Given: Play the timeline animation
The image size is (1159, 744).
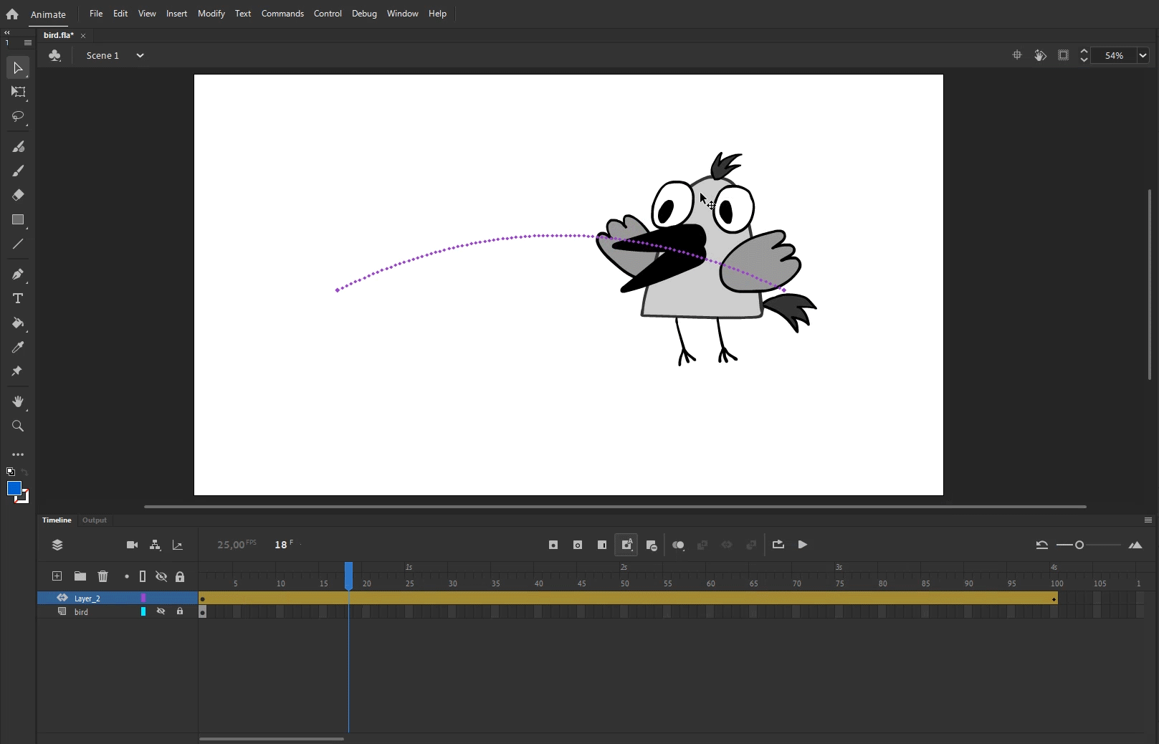Looking at the screenshot, I should (803, 545).
